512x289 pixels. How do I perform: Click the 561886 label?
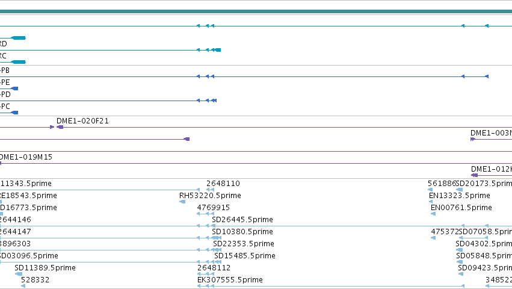[442, 184]
